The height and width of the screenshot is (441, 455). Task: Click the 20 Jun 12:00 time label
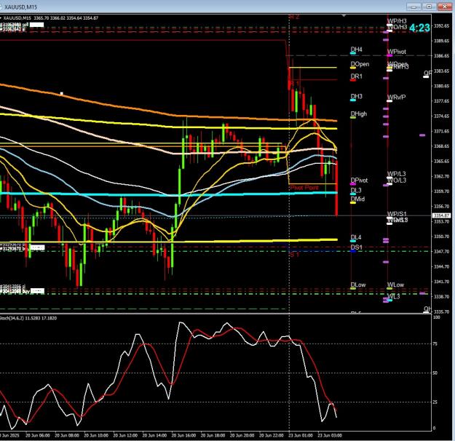(125, 435)
